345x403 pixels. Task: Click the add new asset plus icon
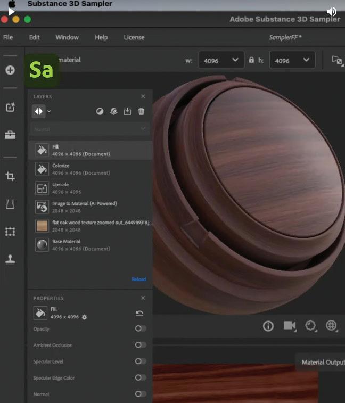pyautogui.click(x=10, y=70)
